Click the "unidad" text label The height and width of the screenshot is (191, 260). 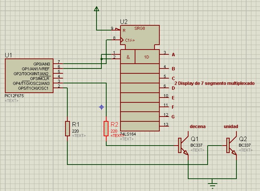click(231, 127)
